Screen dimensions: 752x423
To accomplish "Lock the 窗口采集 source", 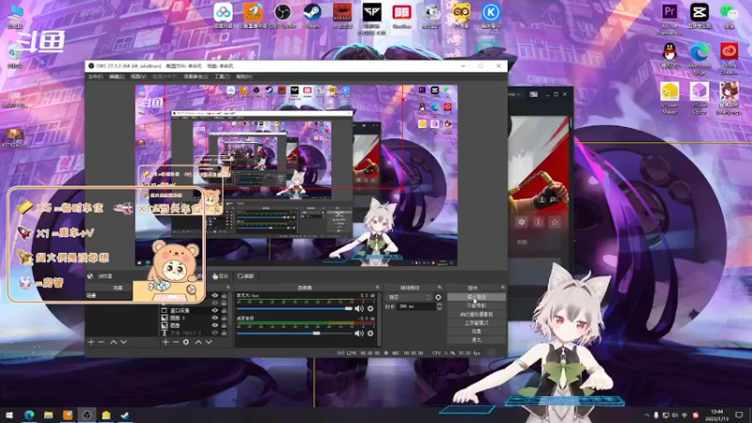I will tap(224, 310).
